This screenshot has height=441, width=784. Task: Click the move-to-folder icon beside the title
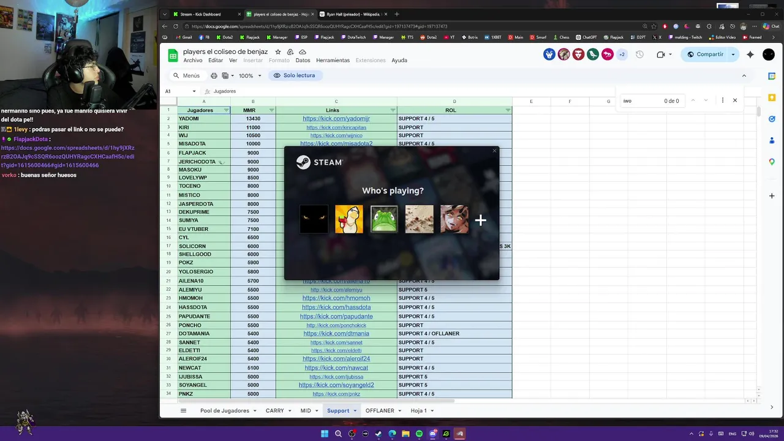(x=290, y=52)
